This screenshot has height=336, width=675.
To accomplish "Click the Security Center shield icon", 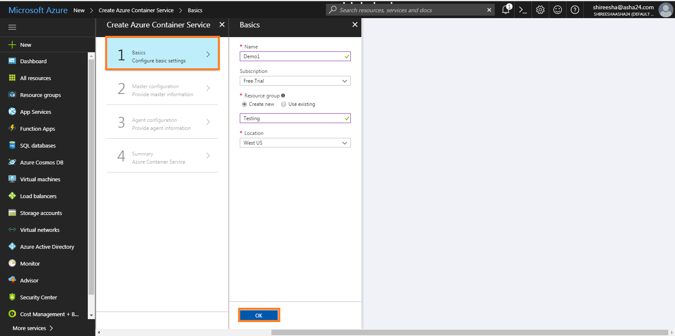I will point(12,297).
